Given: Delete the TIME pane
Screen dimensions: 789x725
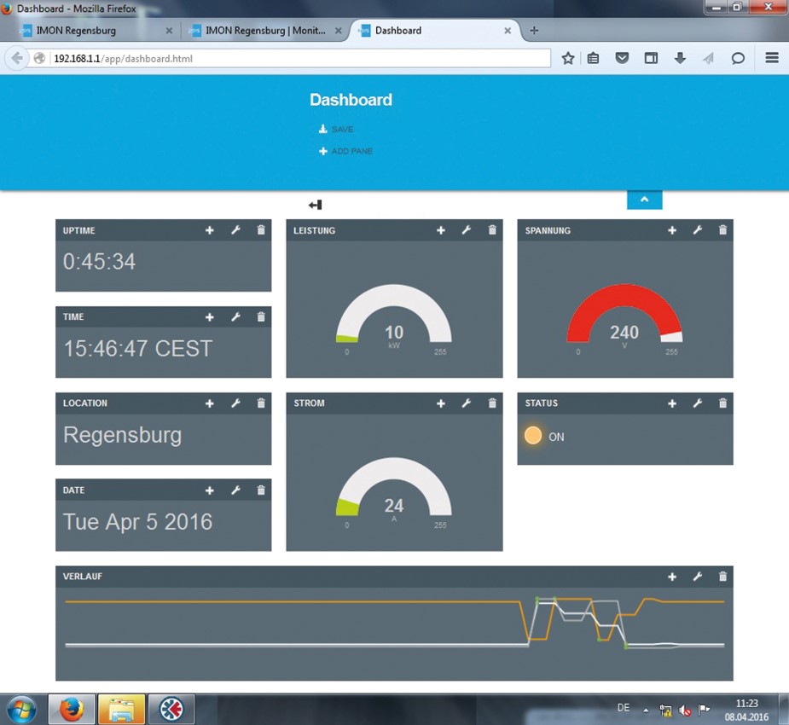Looking at the screenshot, I should point(261,317).
